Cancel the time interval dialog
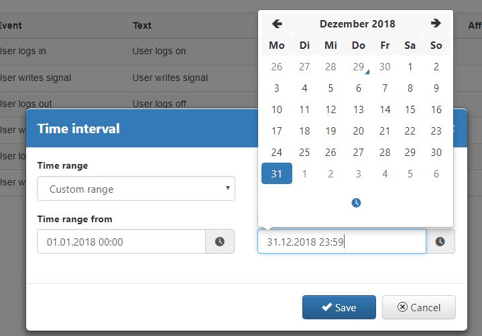 click(419, 307)
